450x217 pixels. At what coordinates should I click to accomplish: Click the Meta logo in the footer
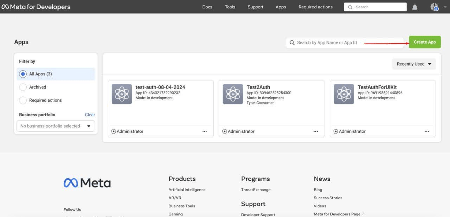point(87,183)
